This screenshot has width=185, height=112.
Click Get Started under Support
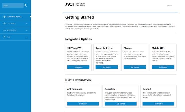[158, 104]
